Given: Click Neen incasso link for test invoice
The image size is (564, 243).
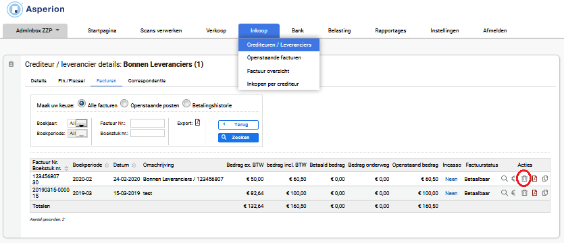Looking at the screenshot, I should click(451, 193).
